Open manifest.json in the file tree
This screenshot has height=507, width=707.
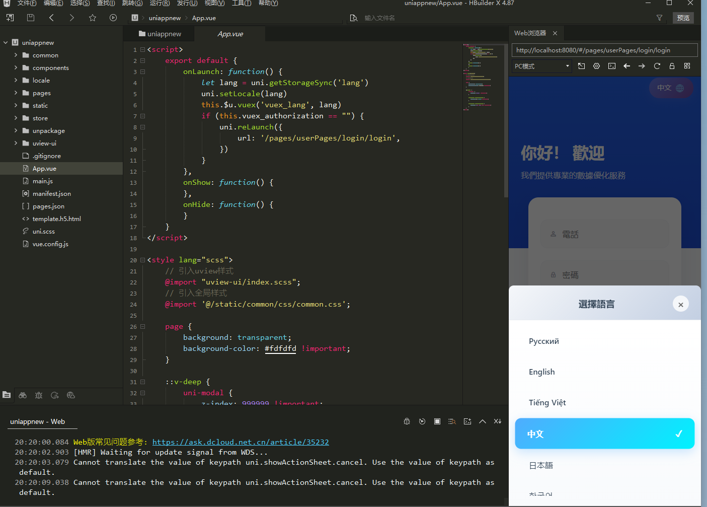51,194
